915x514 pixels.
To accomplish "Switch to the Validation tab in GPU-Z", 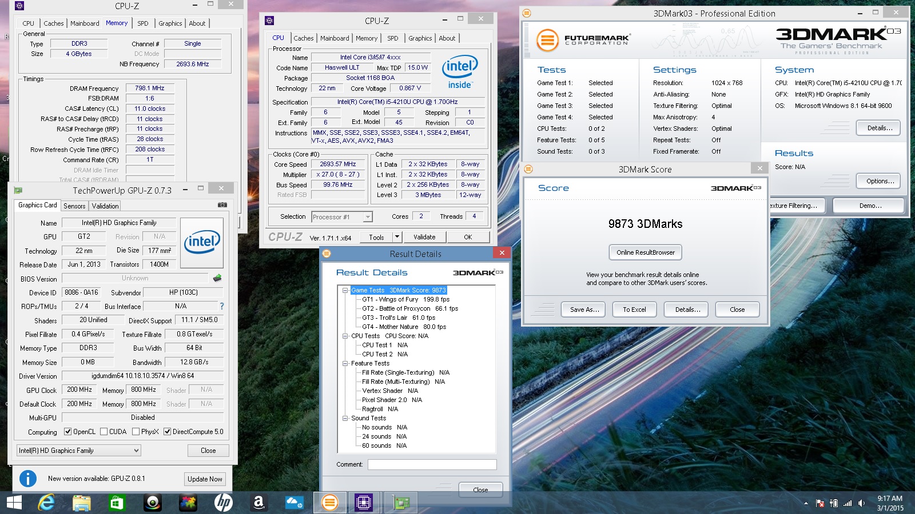I will tap(105, 206).
